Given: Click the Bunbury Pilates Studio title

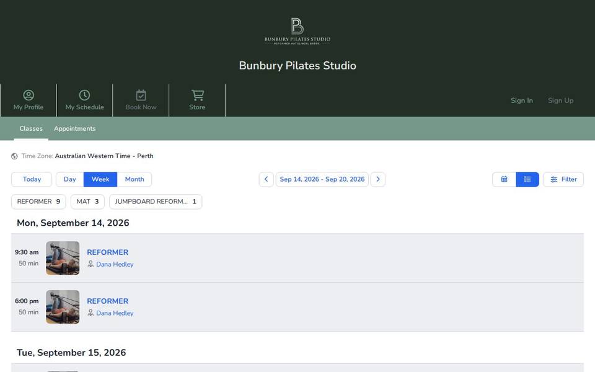Looking at the screenshot, I should [x=297, y=66].
